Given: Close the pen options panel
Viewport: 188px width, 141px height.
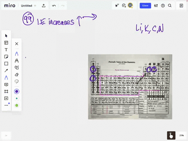Looking at the screenshot, I should tap(16, 44).
